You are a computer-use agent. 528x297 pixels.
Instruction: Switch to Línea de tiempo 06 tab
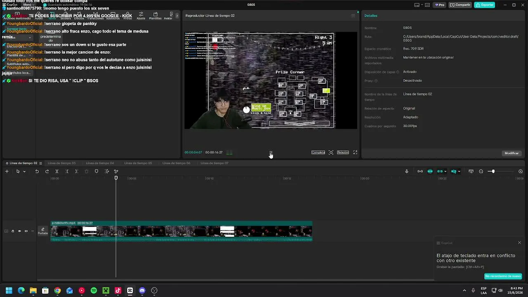(x=176, y=163)
